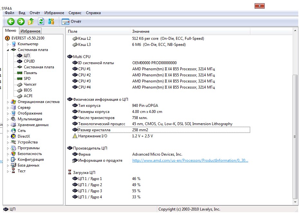The width and height of the screenshot is (301, 215).
Task: Click the Отчёт report toolbar button
Action: 71,21
